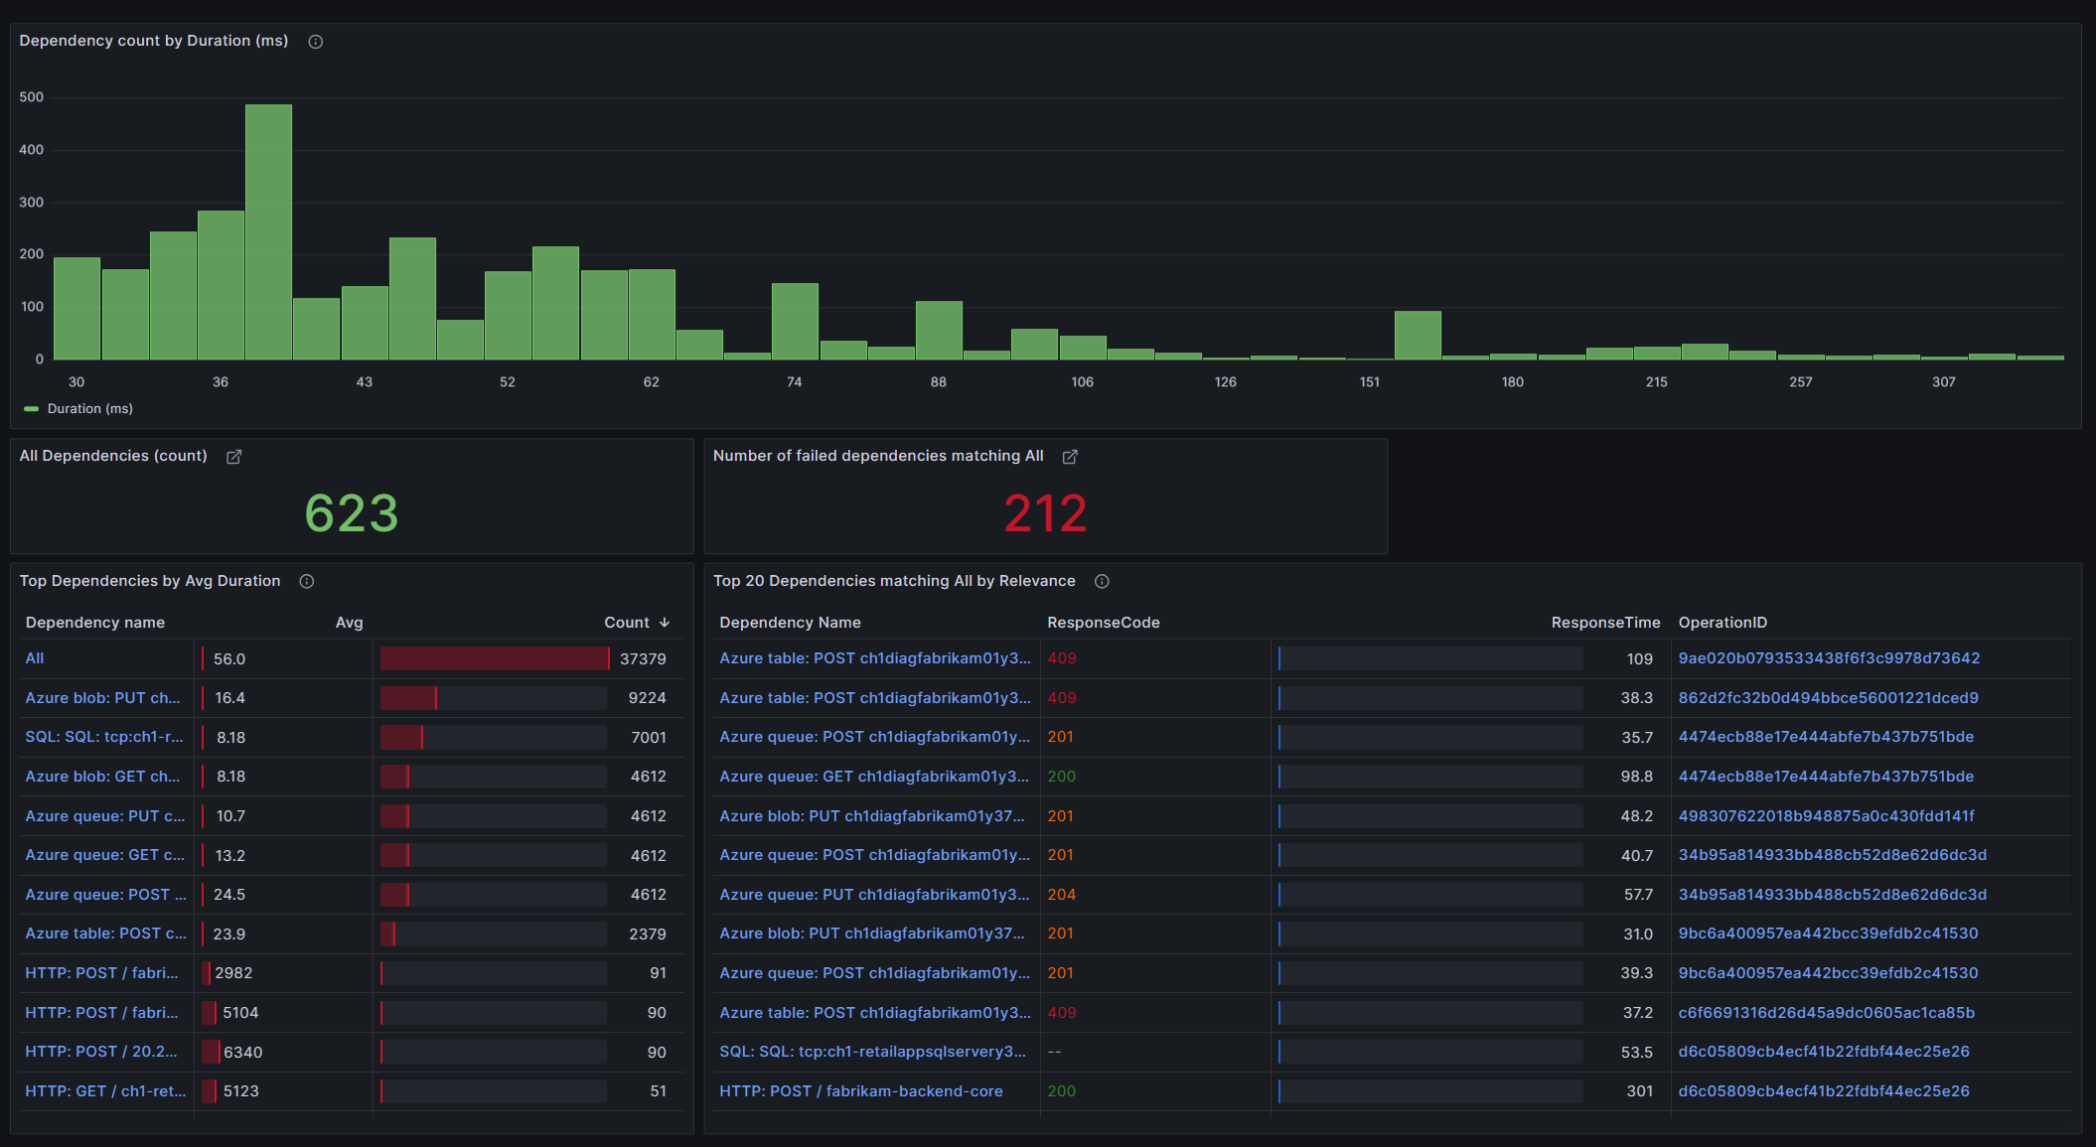2096x1147 pixels.
Task: Click info icon for Top 20 Dependencies panel
Action: pos(1102,582)
